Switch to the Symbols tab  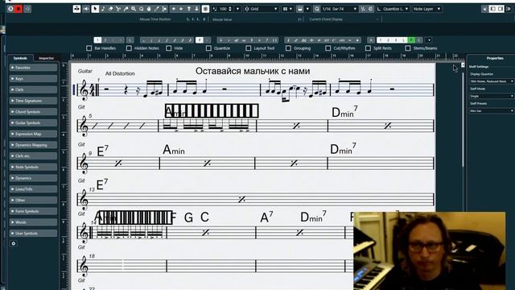pos(20,58)
